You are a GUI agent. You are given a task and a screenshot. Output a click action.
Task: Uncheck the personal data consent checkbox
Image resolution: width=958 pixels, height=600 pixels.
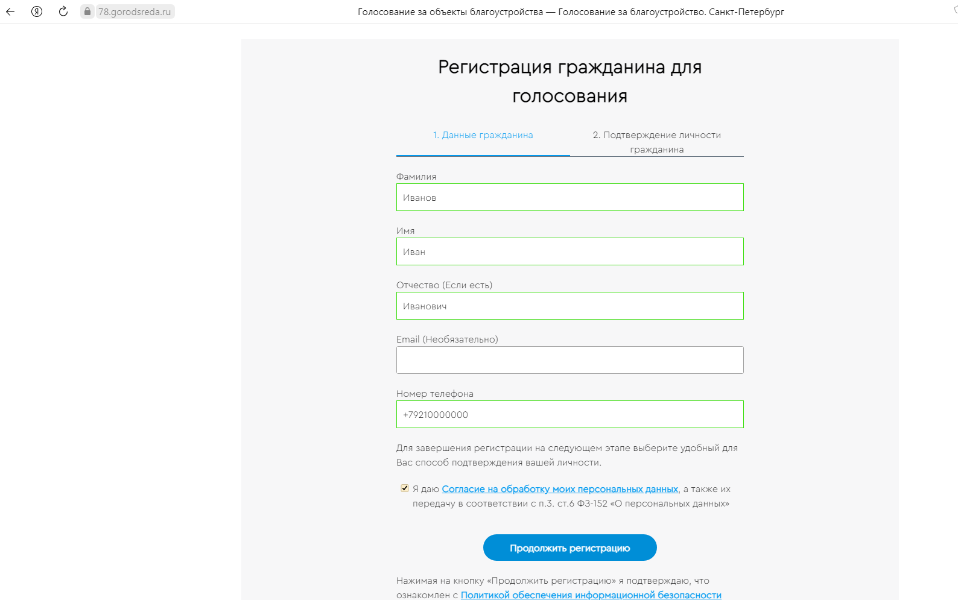(405, 488)
